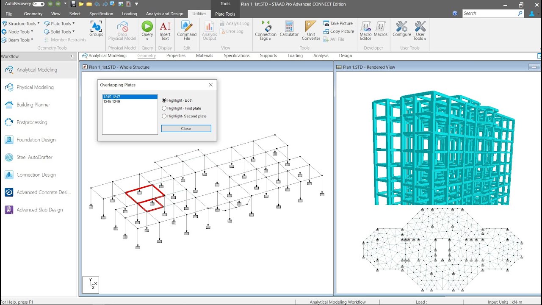The image size is (542, 305).
Task: Click the Help question mark icon
Action: [x=455, y=13]
